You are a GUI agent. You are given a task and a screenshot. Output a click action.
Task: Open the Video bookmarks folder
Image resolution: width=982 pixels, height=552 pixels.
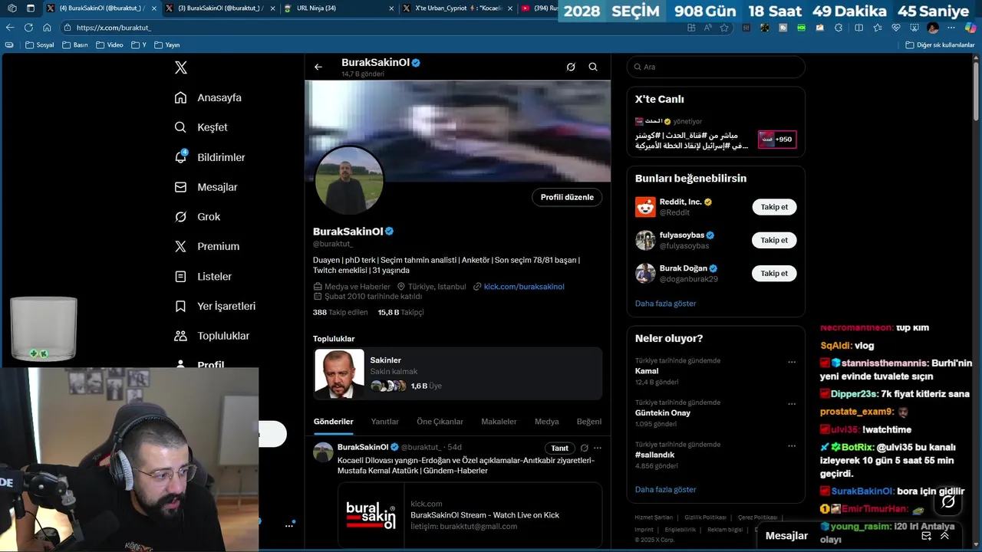pos(109,45)
